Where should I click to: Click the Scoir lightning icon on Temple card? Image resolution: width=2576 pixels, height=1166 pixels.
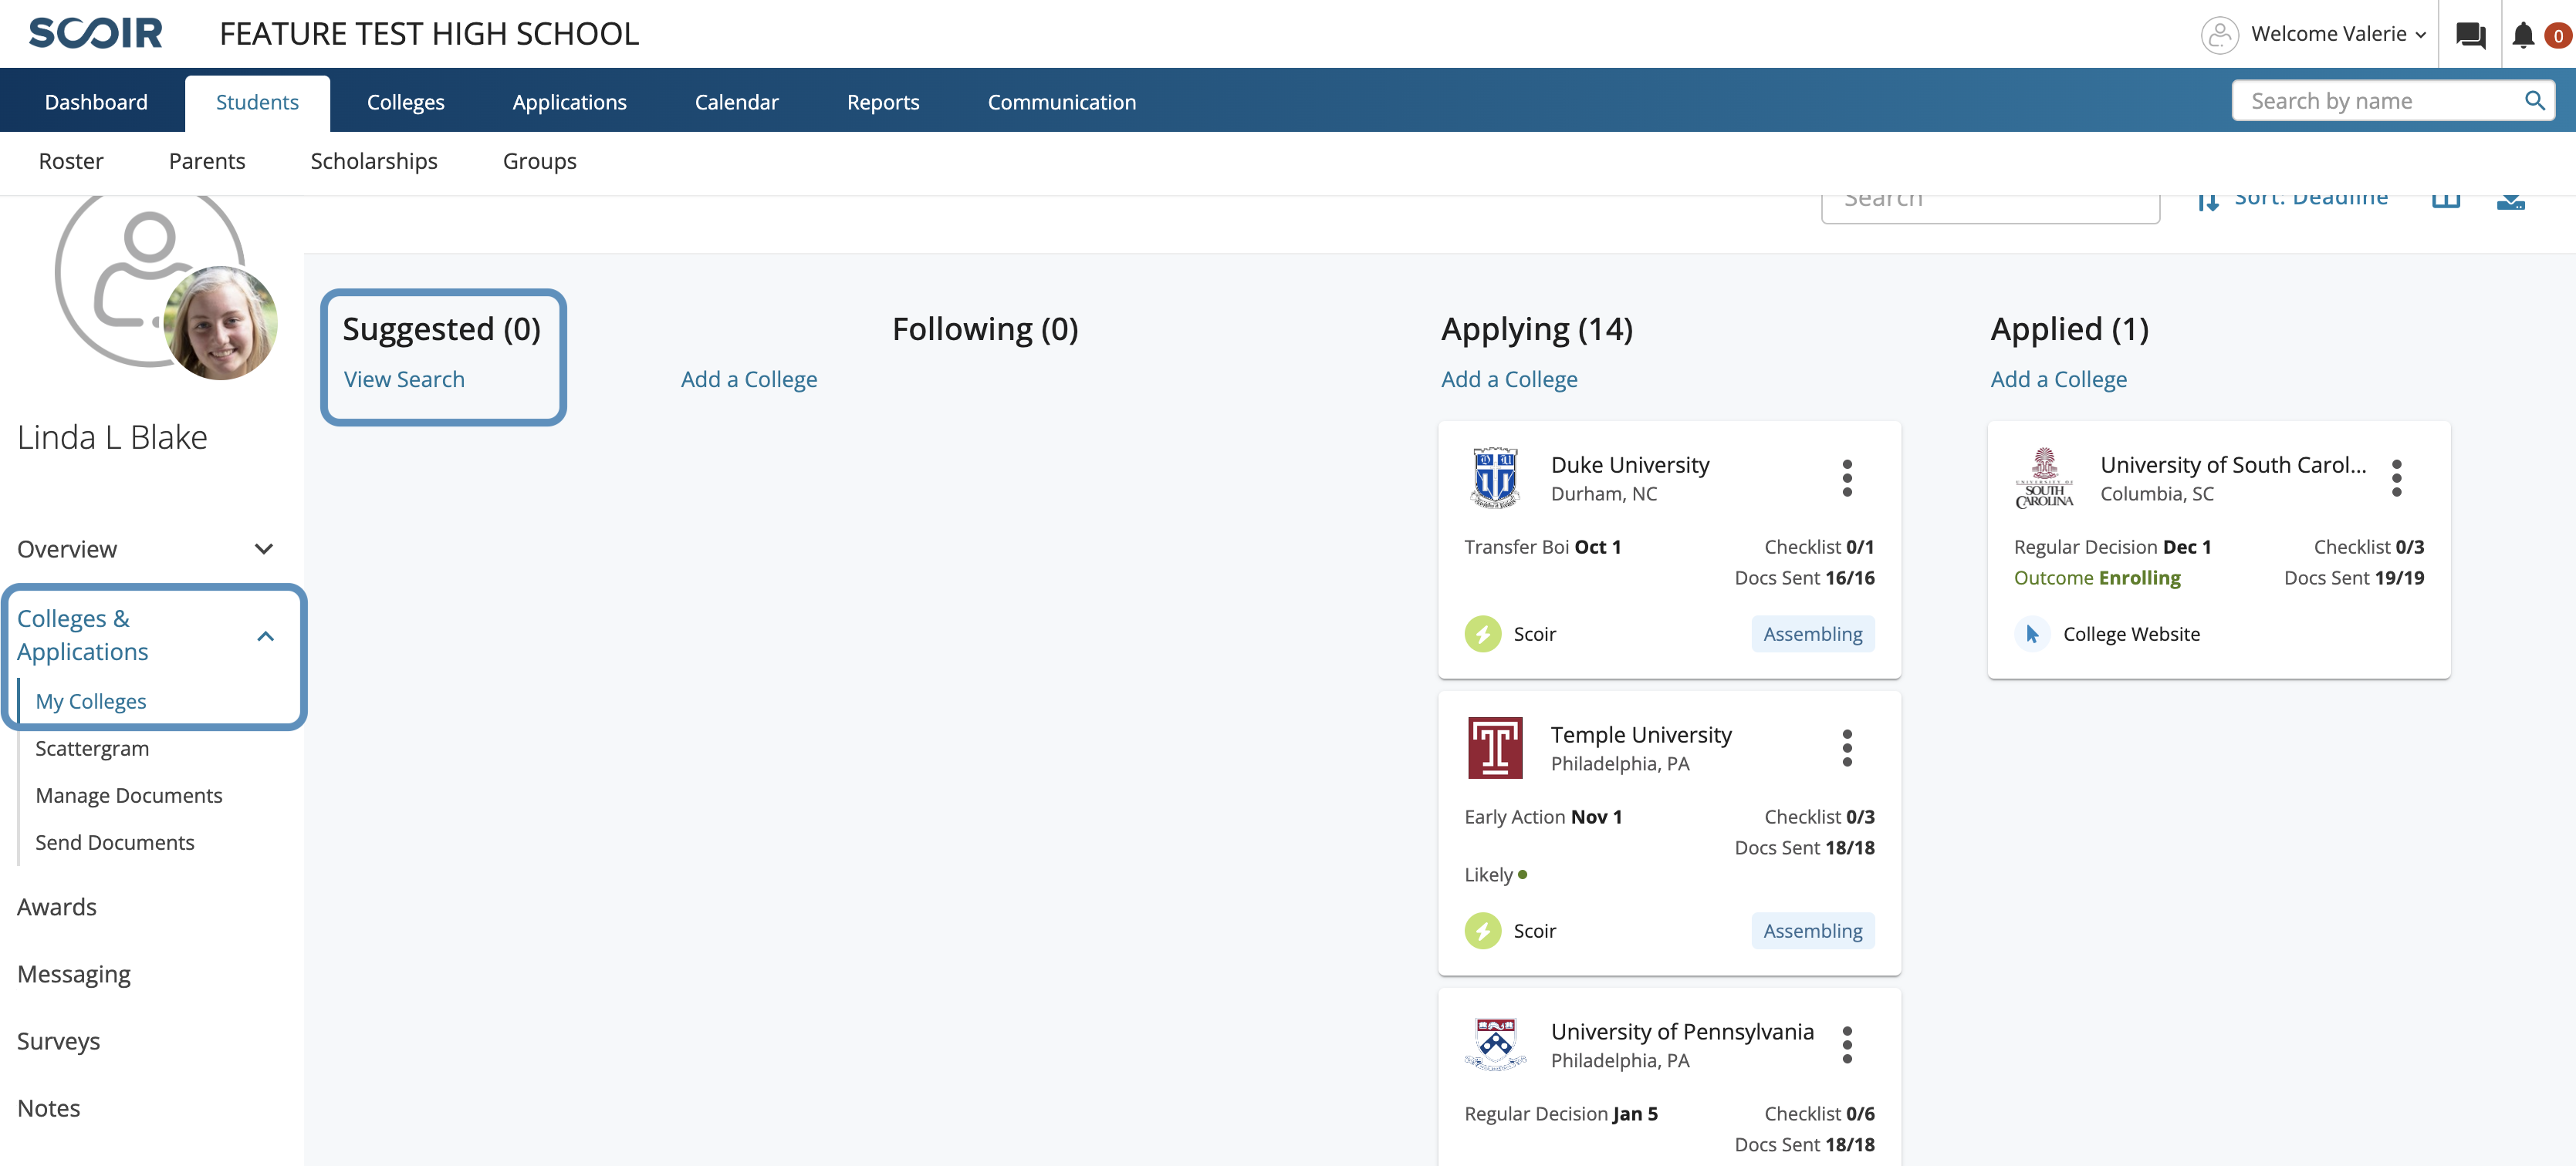tap(1482, 932)
